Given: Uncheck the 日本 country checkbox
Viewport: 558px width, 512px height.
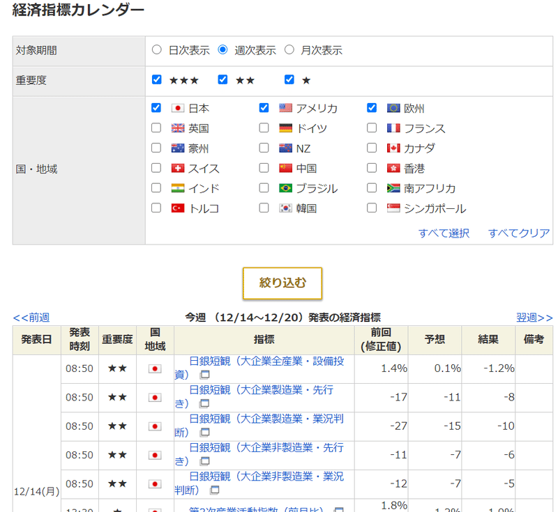Looking at the screenshot, I should [156, 108].
